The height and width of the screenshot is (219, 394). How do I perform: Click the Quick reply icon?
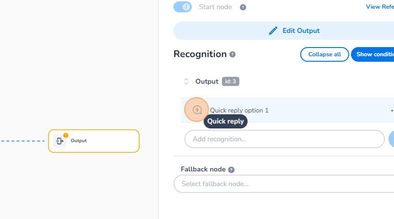pyautogui.click(x=197, y=110)
